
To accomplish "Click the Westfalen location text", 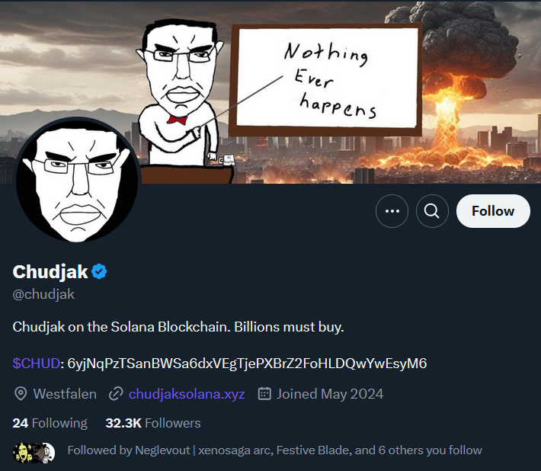I will click(x=65, y=394).
